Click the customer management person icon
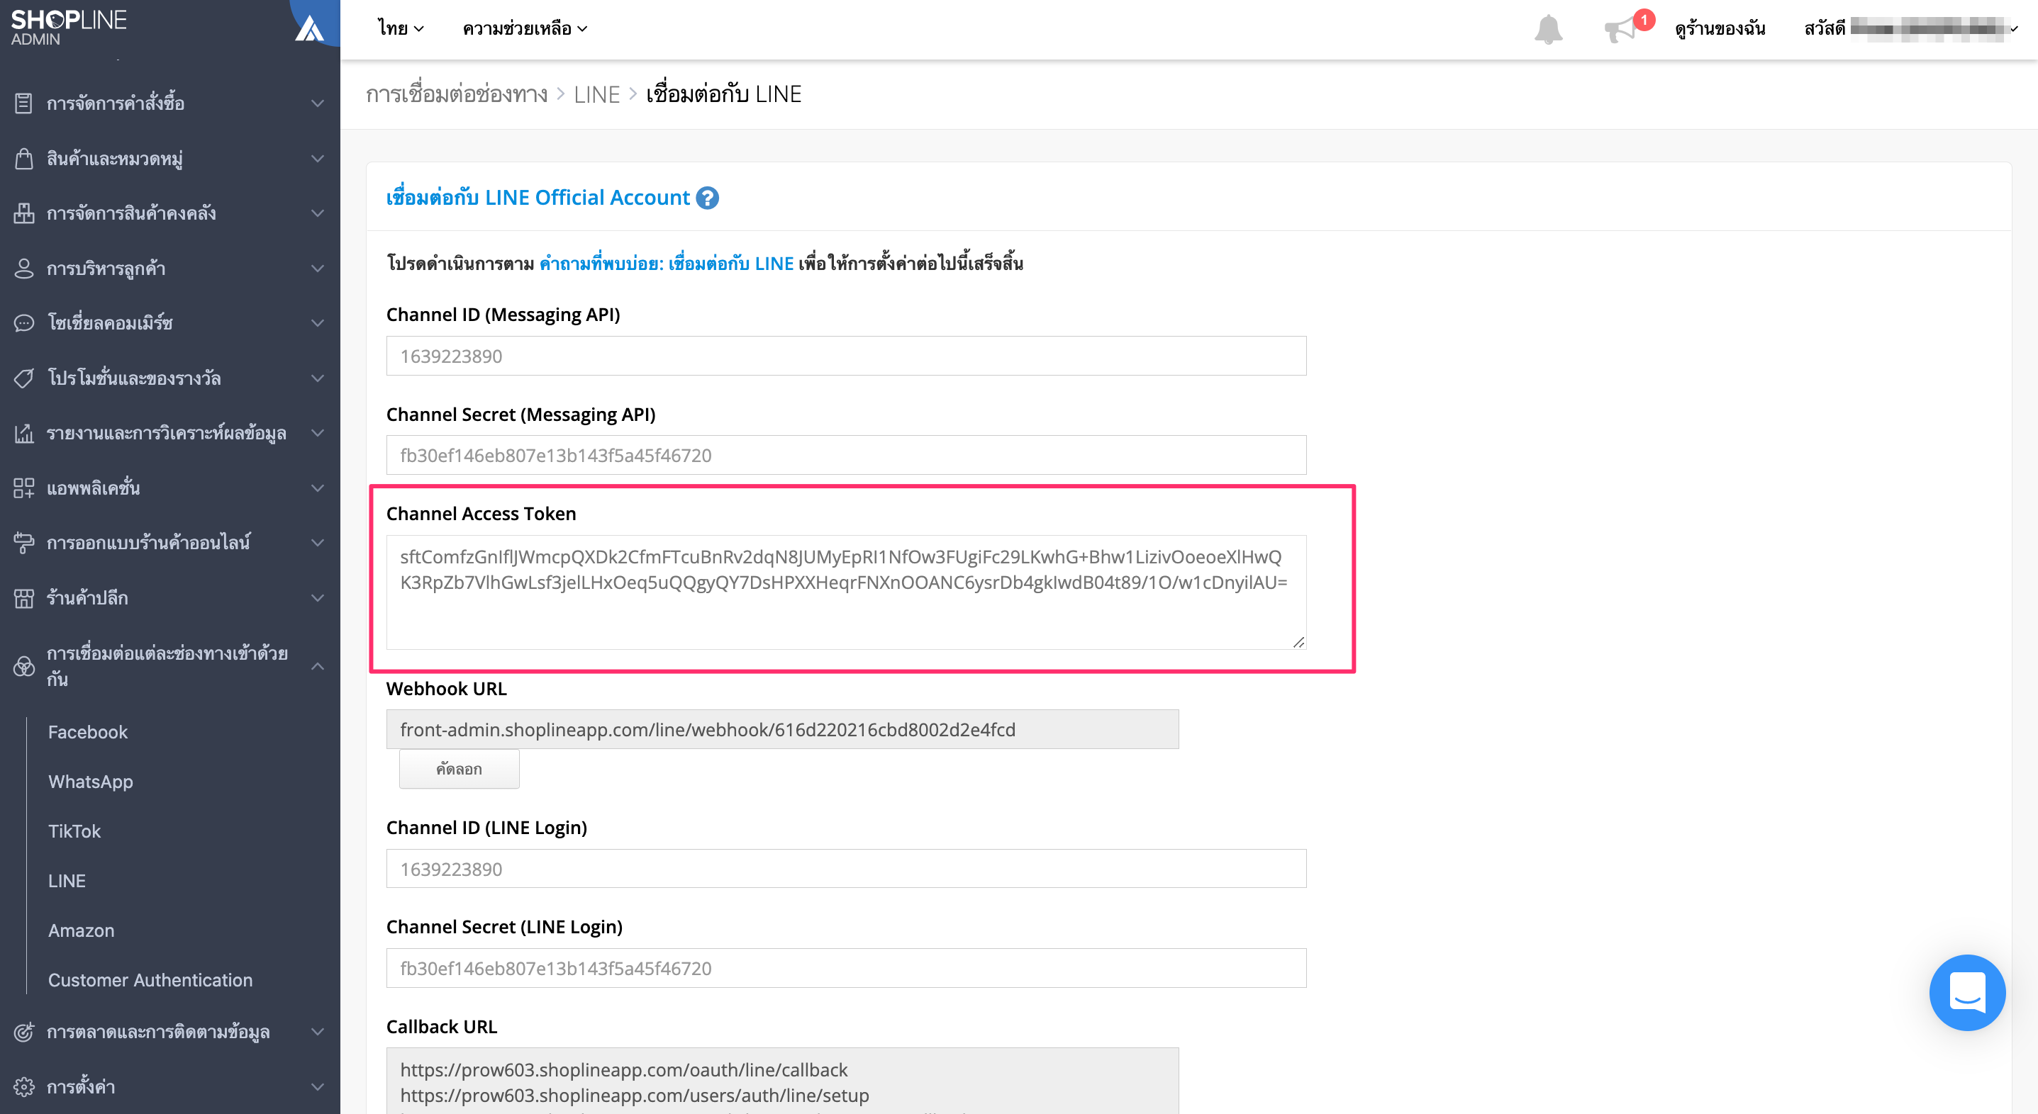 23,268
